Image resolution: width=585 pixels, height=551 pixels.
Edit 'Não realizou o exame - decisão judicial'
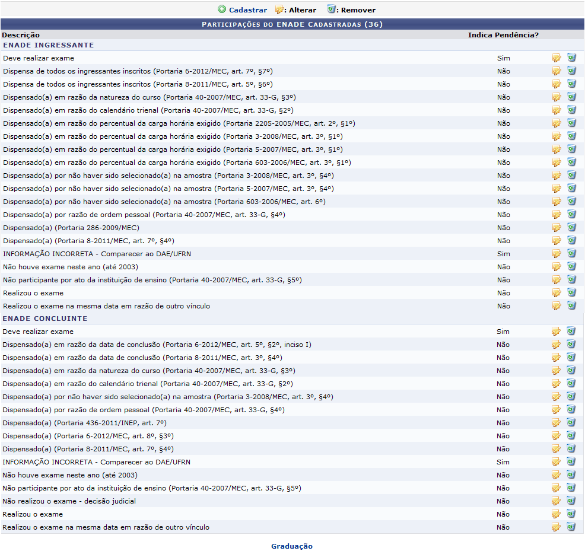556,501
